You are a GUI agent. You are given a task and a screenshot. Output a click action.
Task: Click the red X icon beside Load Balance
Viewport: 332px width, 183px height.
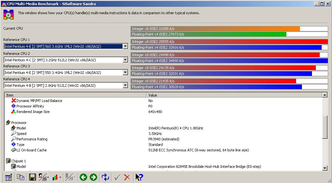pyautogui.click(x=14, y=101)
